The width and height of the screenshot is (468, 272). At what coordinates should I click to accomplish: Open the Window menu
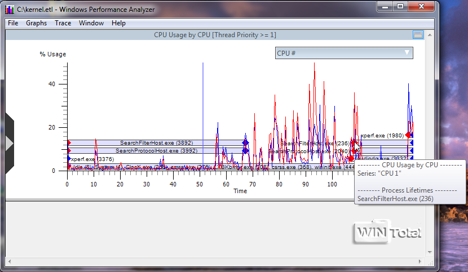91,23
